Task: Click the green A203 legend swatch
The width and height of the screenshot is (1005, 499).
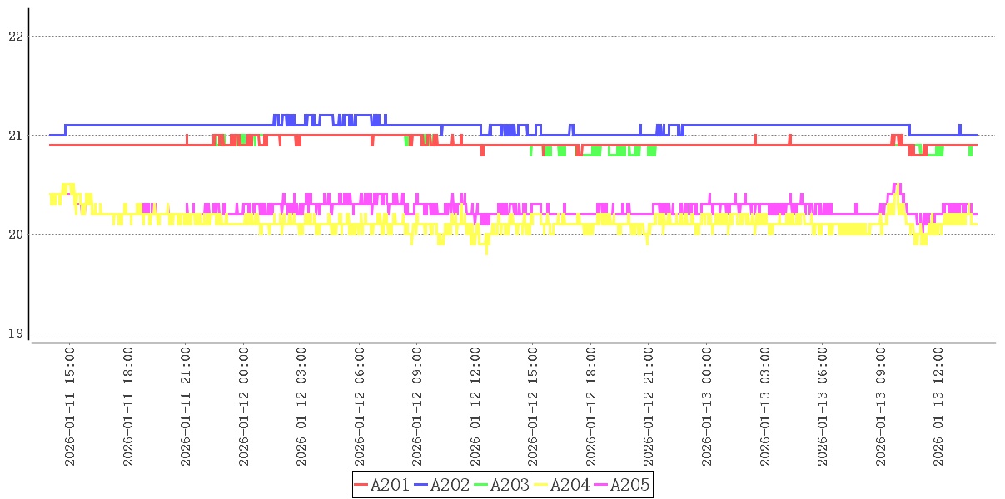Action: click(x=481, y=485)
